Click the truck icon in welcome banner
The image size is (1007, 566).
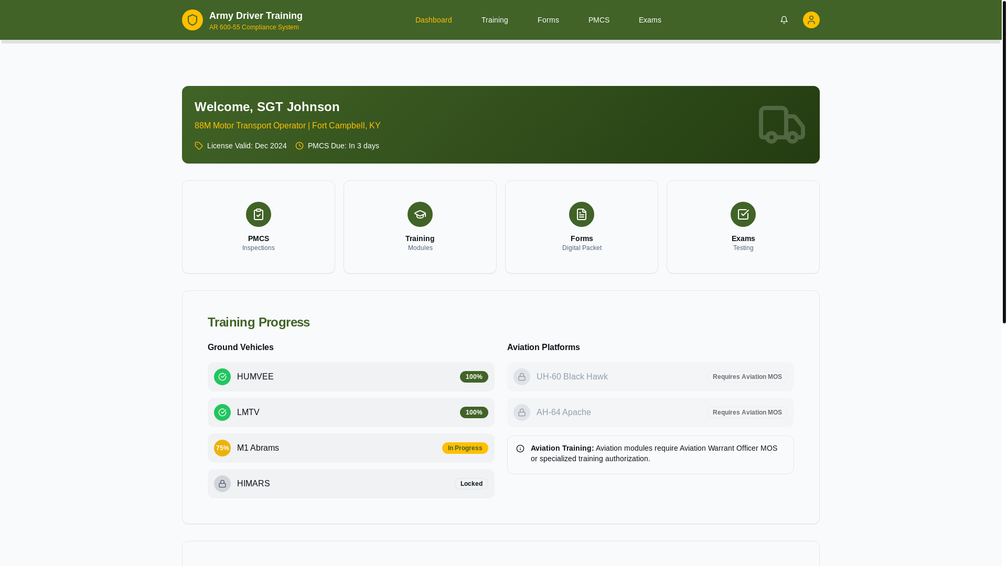[x=781, y=125]
